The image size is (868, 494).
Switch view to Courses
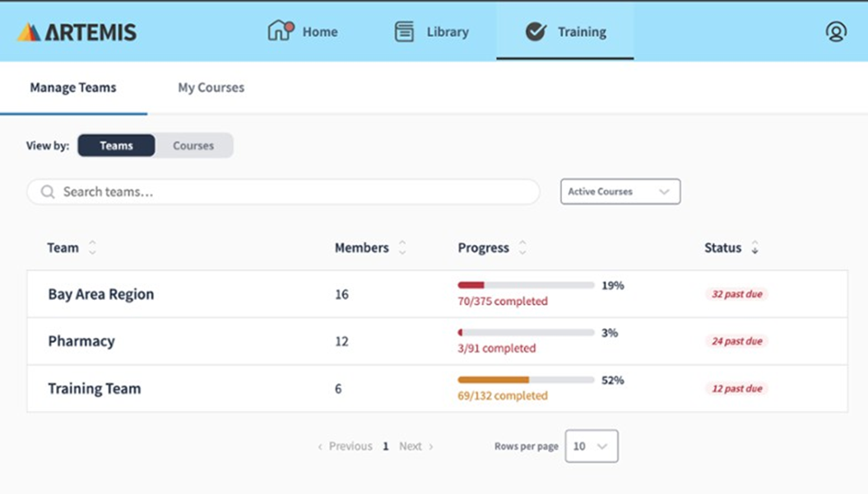tap(193, 145)
